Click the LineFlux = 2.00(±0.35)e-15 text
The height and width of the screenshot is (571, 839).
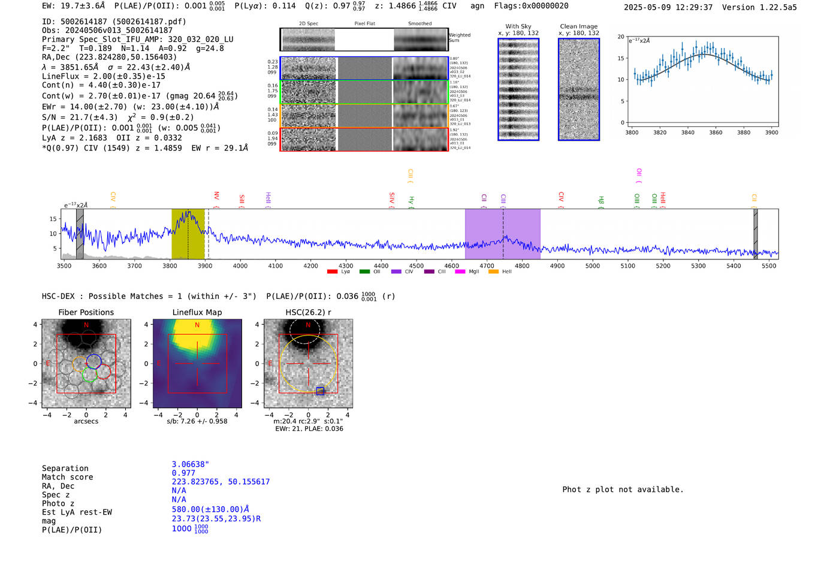pyautogui.click(x=104, y=76)
